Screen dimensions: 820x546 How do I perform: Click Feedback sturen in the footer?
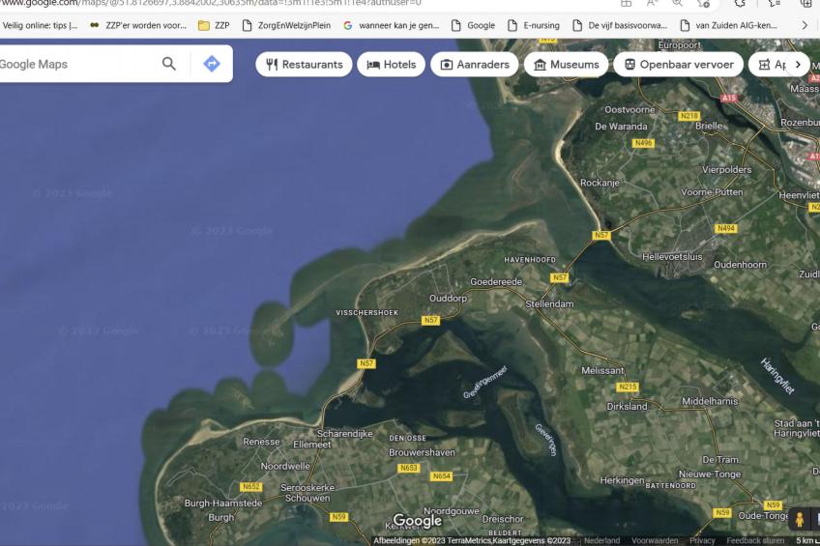755,541
